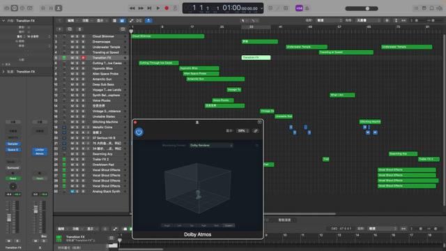Toggle the Flex show/hide button
The width and height of the screenshot is (446, 251).
coord(139,20)
